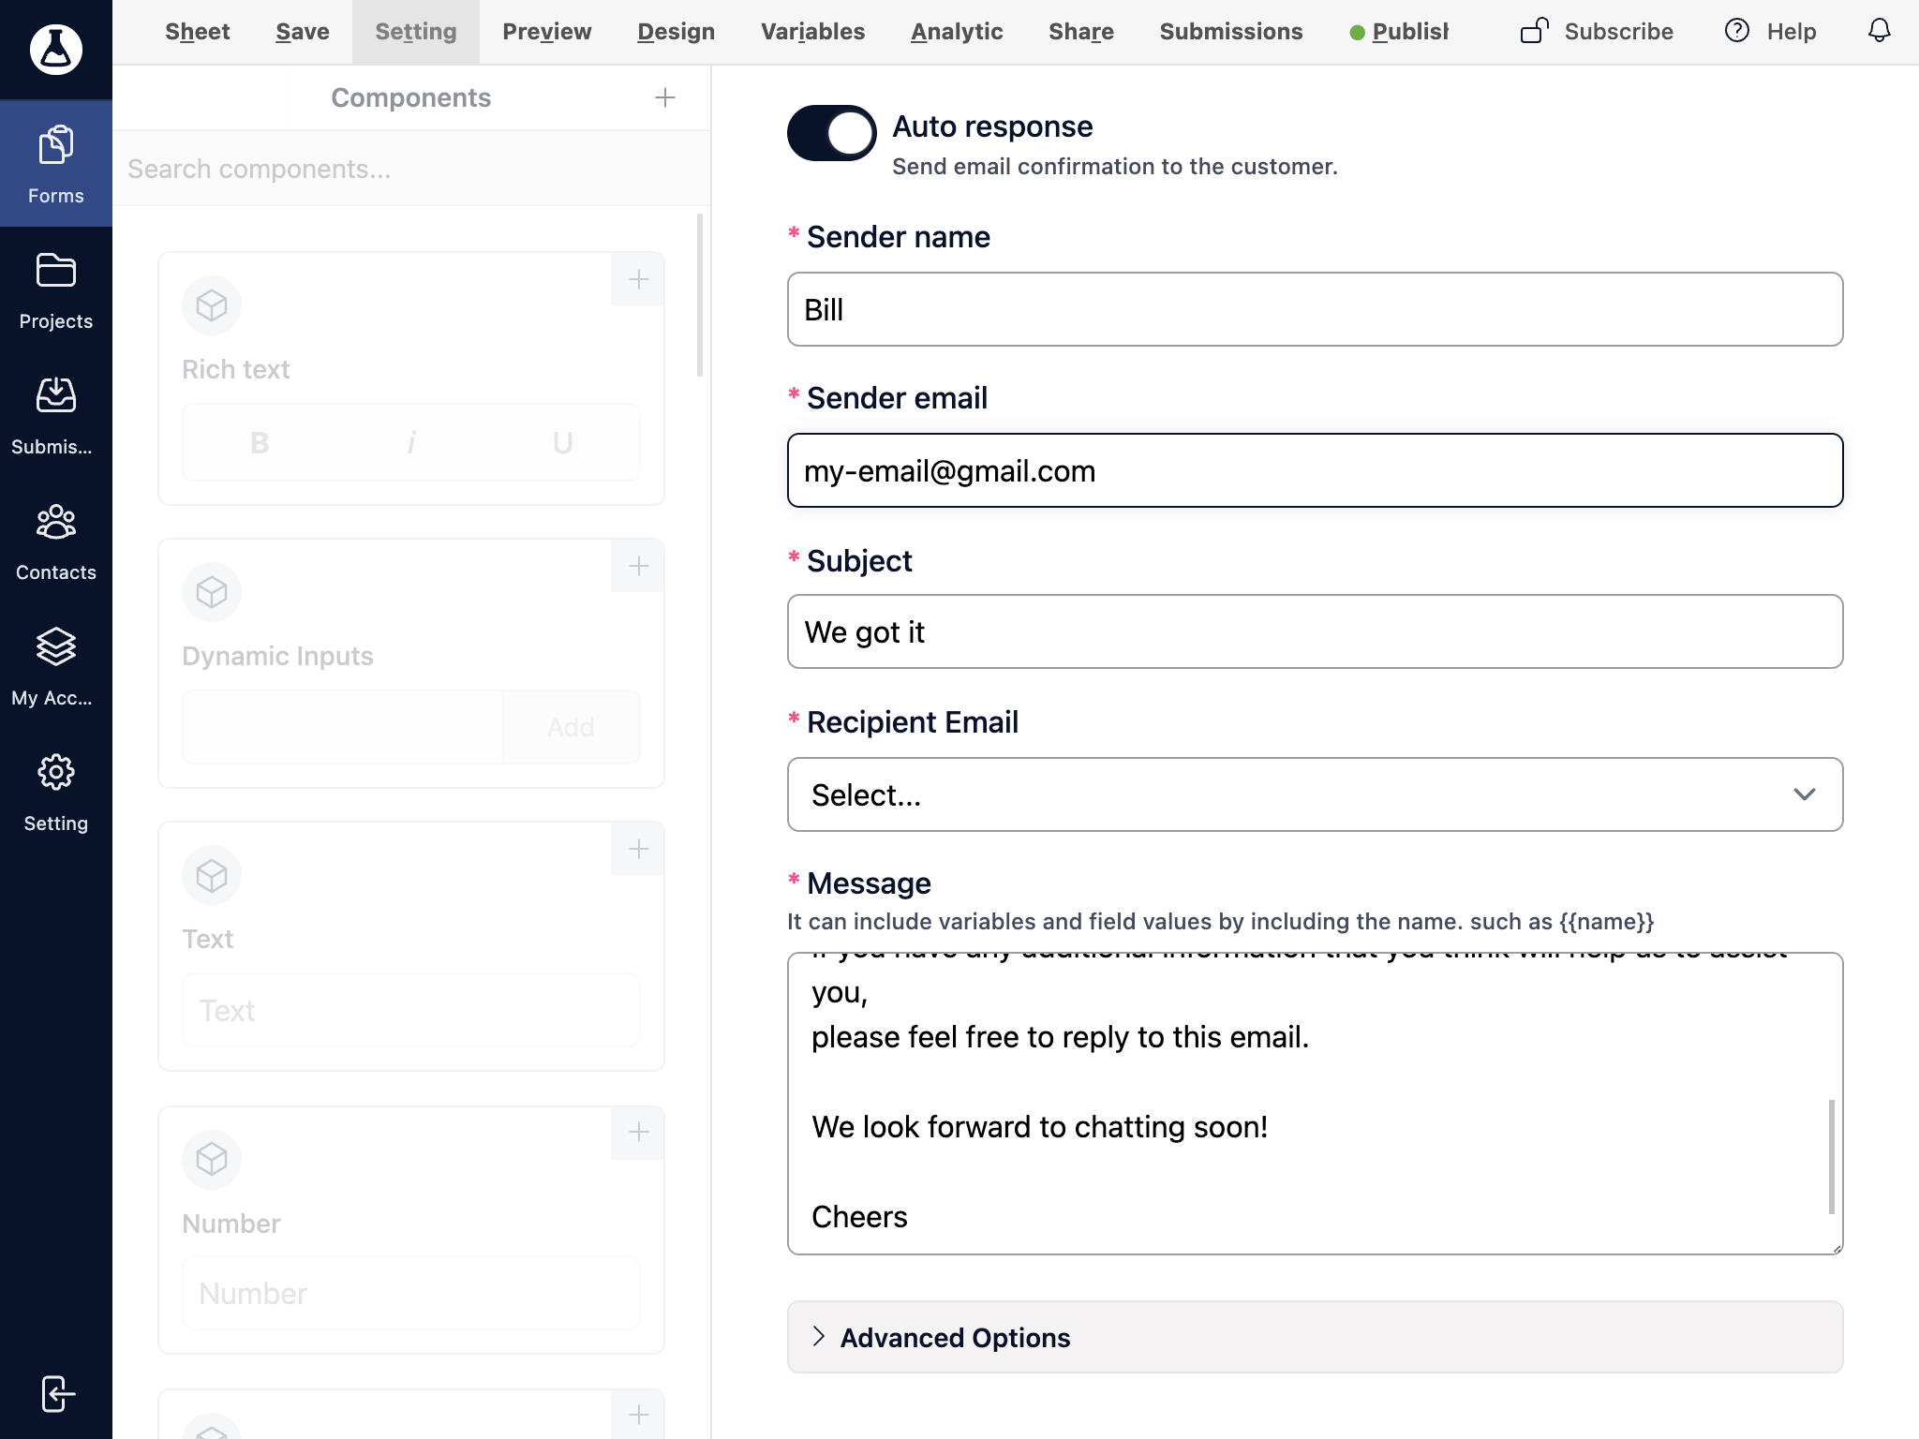This screenshot has width=1919, height=1439.
Task: Open Forms in the sidebar
Action: [56, 164]
